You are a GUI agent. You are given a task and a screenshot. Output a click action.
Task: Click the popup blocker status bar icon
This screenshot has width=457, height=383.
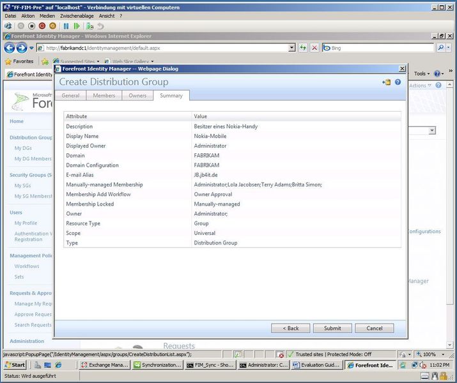[x=281, y=354]
